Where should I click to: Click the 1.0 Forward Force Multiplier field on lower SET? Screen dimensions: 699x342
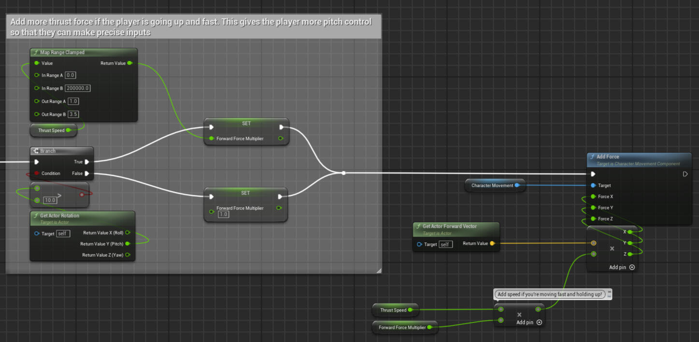pos(223,214)
